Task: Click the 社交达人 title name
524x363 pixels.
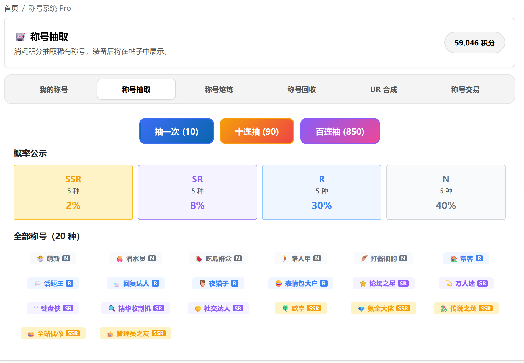Action: point(217,309)
